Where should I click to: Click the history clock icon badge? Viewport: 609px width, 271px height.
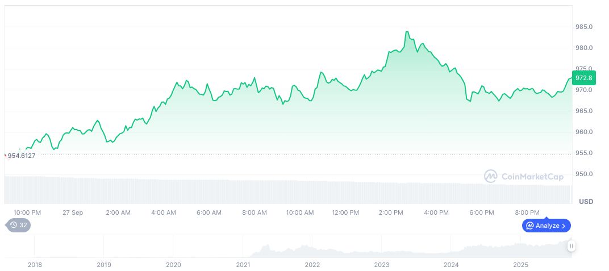[14, 225]
